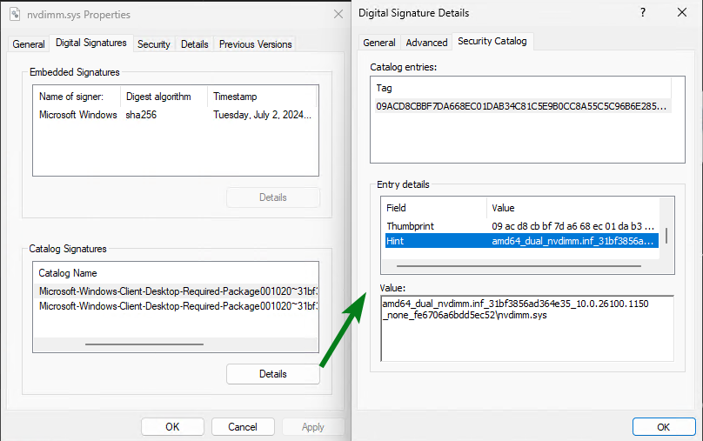This screenshot has height=441, width=703.
Task: Open the General tab in Digital Signature Details
Action: pos(378,43)
